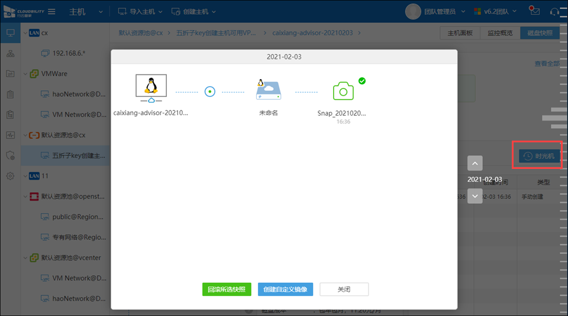Click the 创建自定义镜像 button
Viewport: 568px width, 316px height.
pyautogui.click(x=285, y=289)
